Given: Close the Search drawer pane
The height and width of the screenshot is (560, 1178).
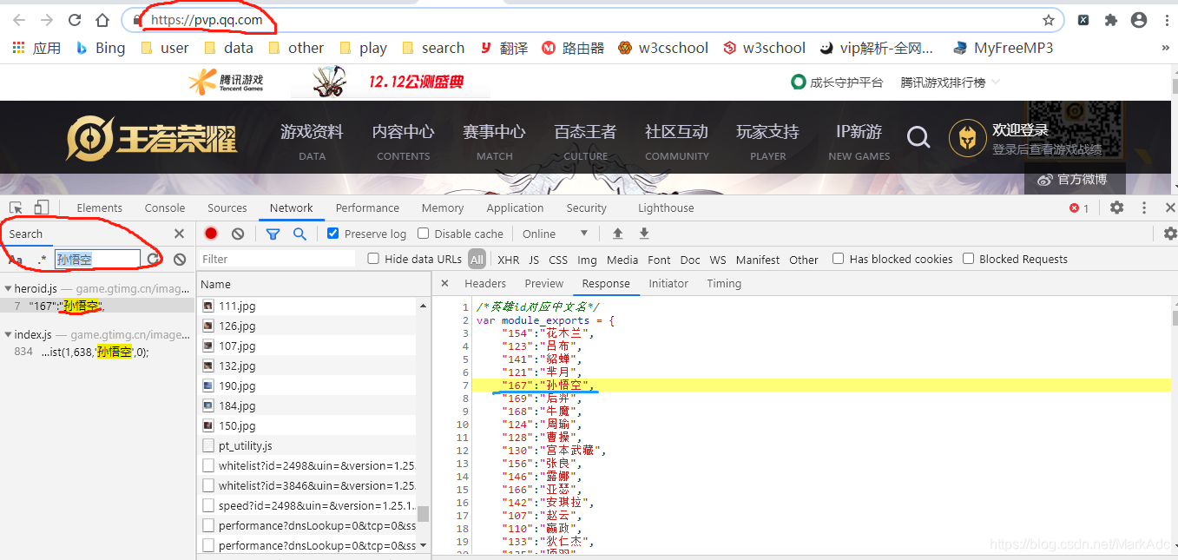Looking at the screenshot, I should (179, 234).
